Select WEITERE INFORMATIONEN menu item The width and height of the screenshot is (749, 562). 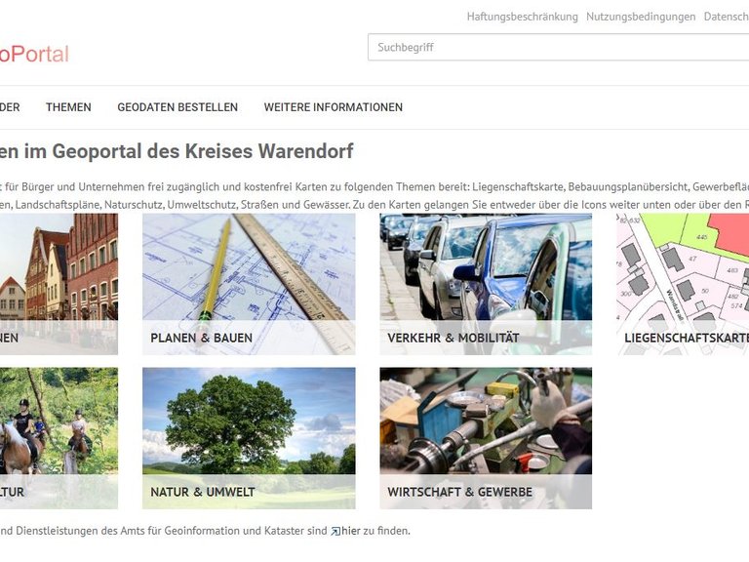point(333,107)
